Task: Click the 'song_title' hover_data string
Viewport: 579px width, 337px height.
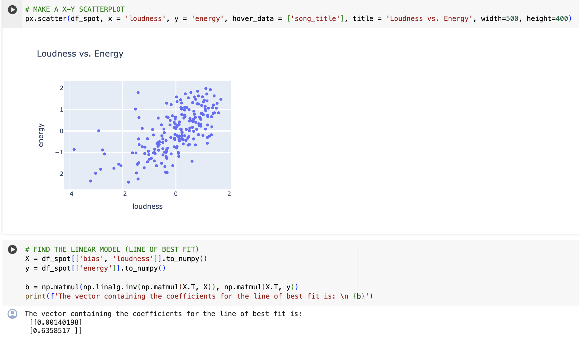Action: 315,19
